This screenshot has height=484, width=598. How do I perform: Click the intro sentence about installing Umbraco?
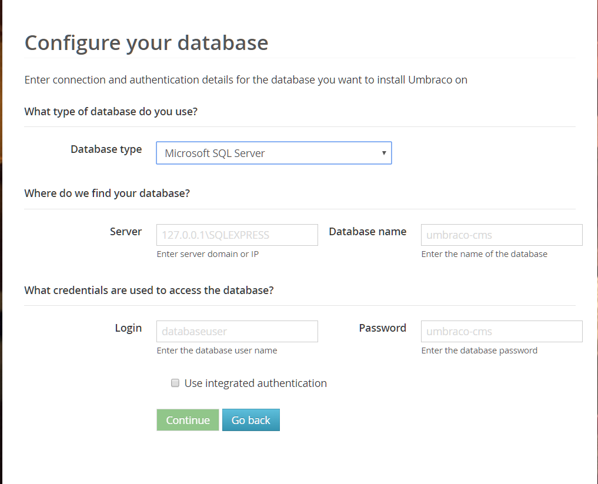[x=246, y=80]
